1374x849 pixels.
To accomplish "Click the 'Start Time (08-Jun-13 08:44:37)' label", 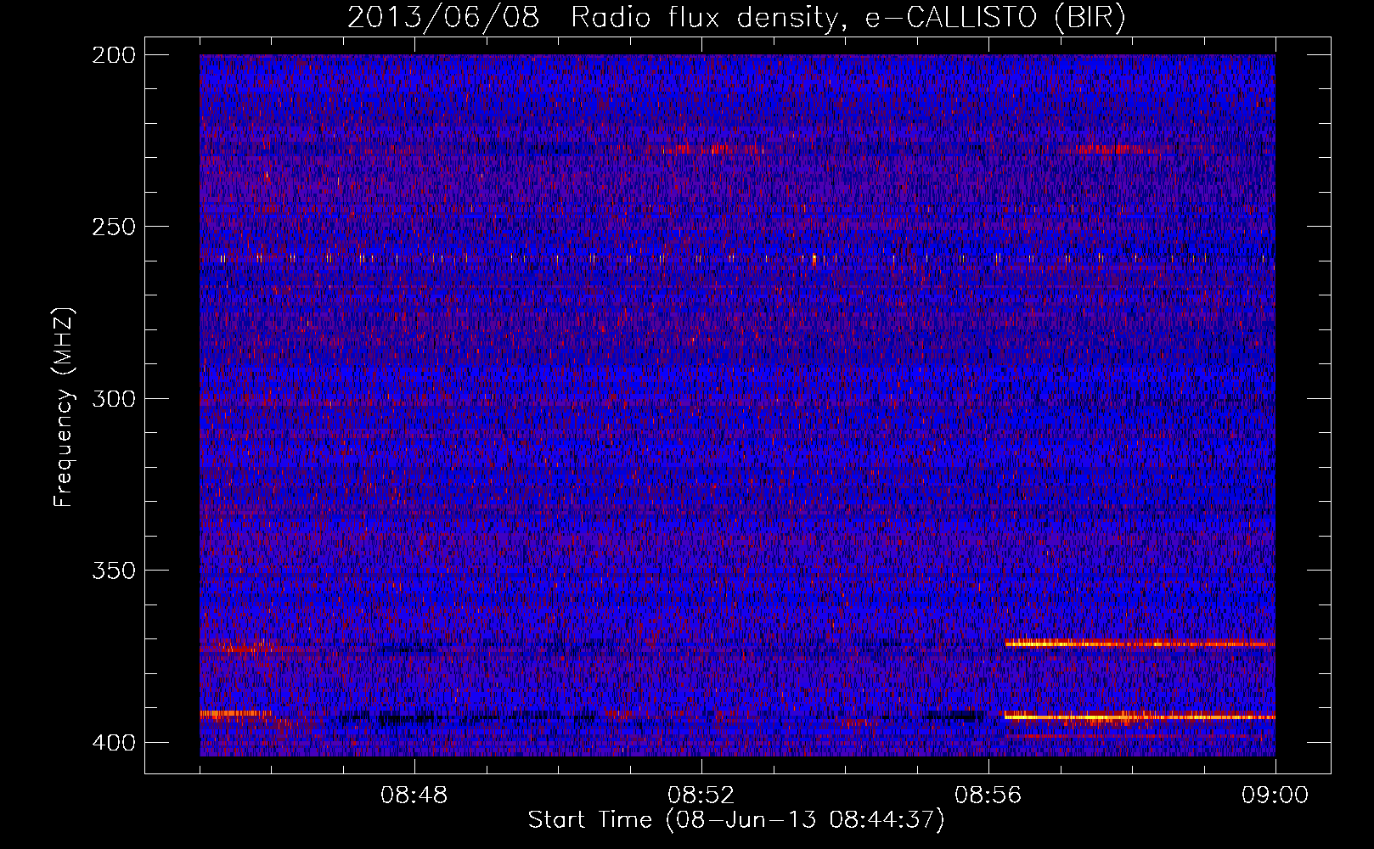I will [x=735, y=820].
